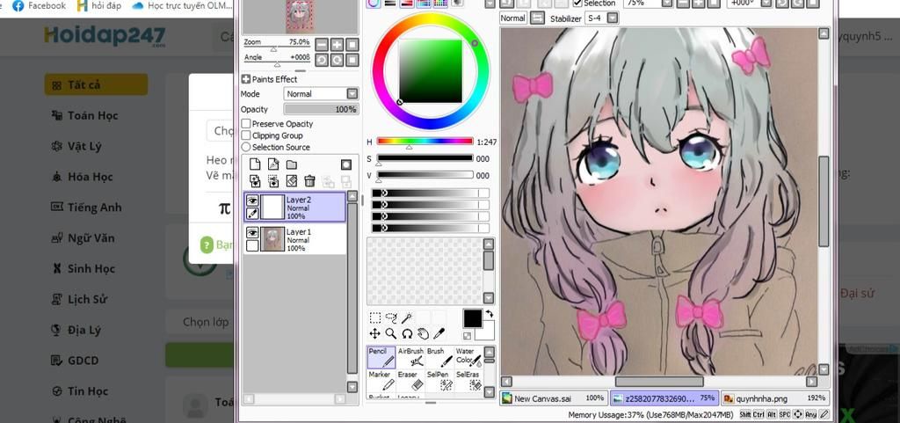This screenshot has width=900, height=423.
Task: Select Tất cả button in Hoidap247 sidebar
Action: pyautogui.click(x=96, y=84)
